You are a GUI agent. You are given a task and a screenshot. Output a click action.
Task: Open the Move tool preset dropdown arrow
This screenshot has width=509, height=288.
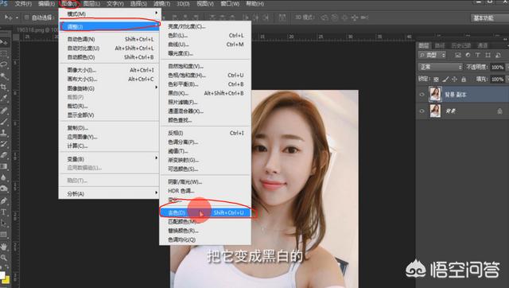(17, 18)
